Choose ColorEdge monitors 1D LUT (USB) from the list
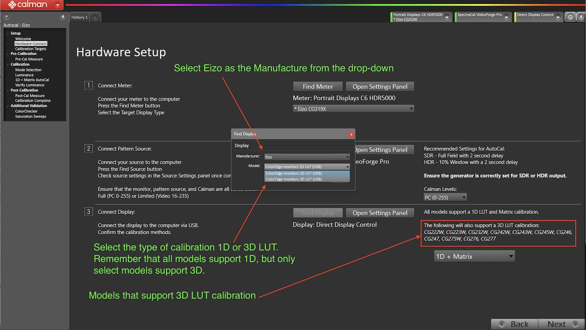The height and width of the screenshot is (330, 586). (307, 173)
